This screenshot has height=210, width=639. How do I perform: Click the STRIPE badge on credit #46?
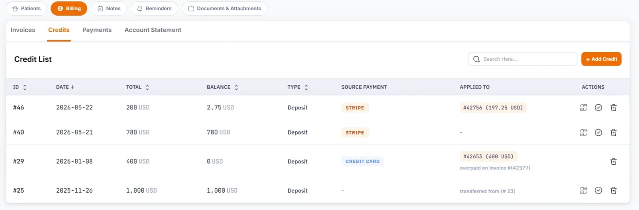pyautogui.click(x=355, y=108)
